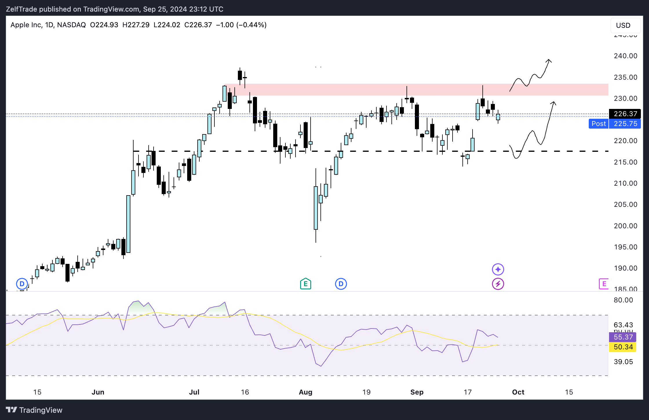Click the close value C226.37
Screen dimensions: 649x420
point(198,25)
